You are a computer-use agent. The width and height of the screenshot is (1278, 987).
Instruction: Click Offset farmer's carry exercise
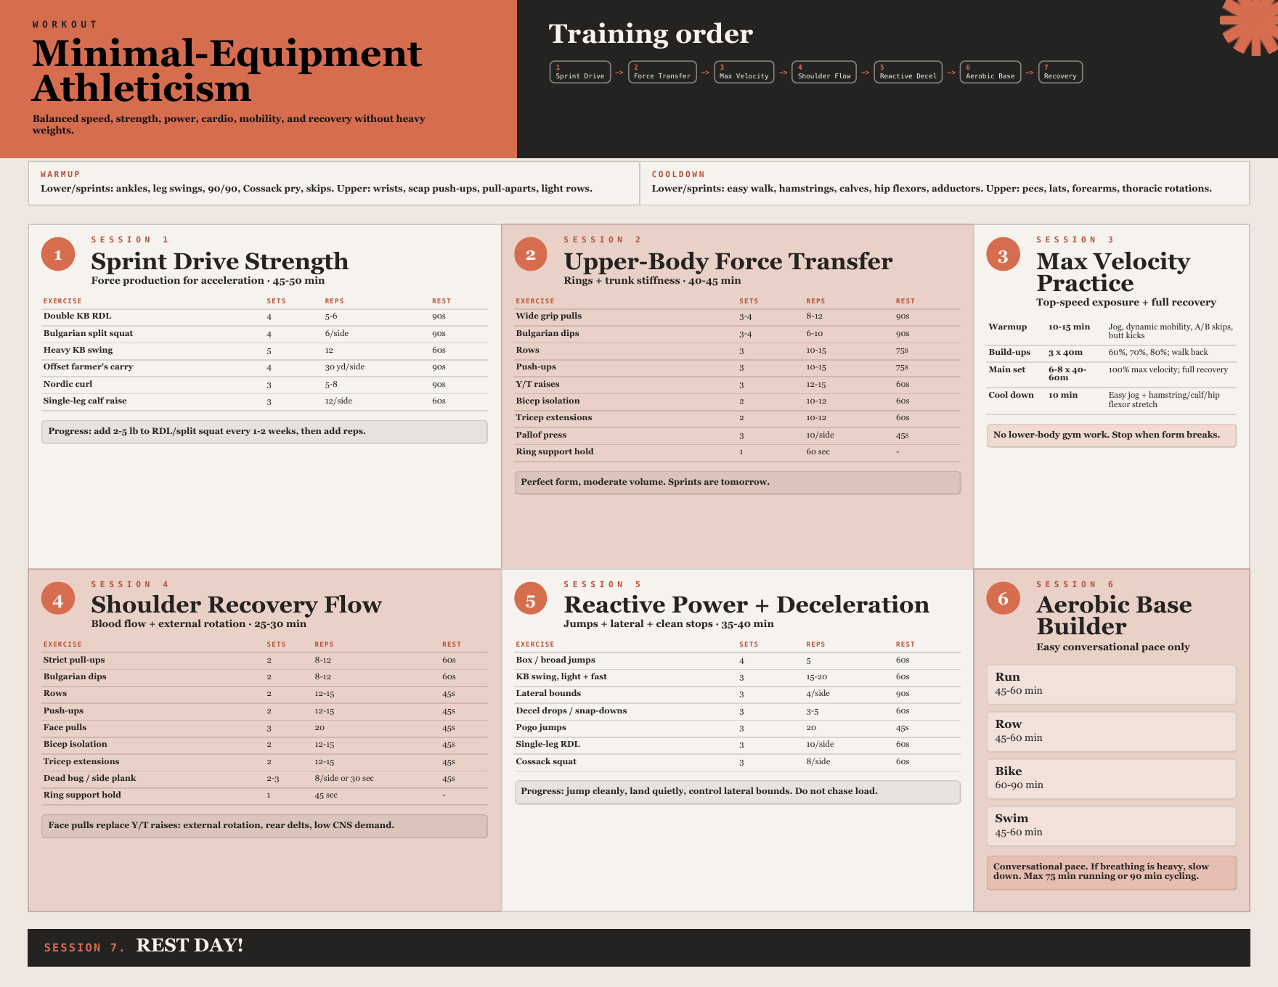[x=88, y=367]
